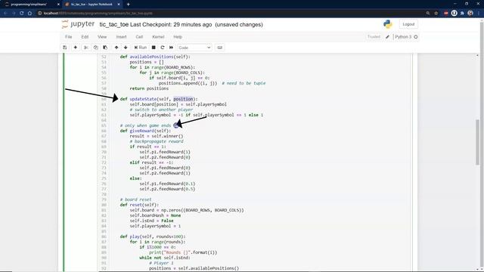Click 'def reset(self):' code line
484x272 pixels.
tap(139, 205)
